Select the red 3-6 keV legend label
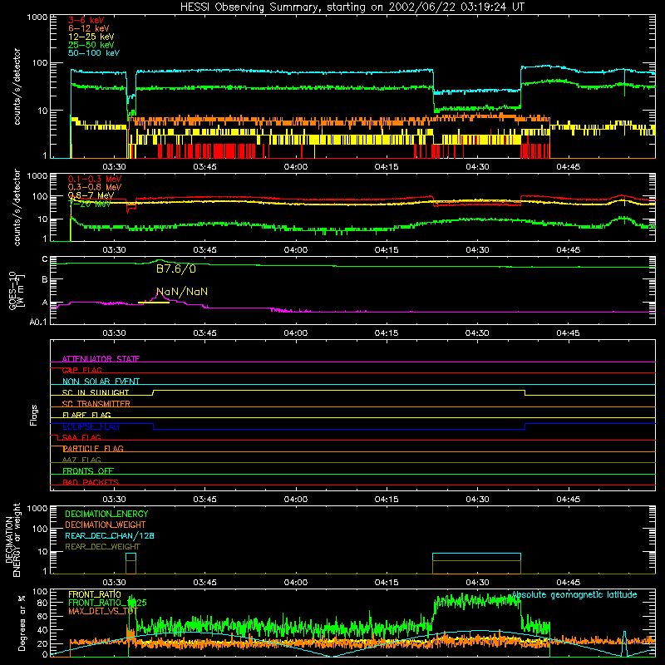665x665 pixels. click(x=86, y=20)
